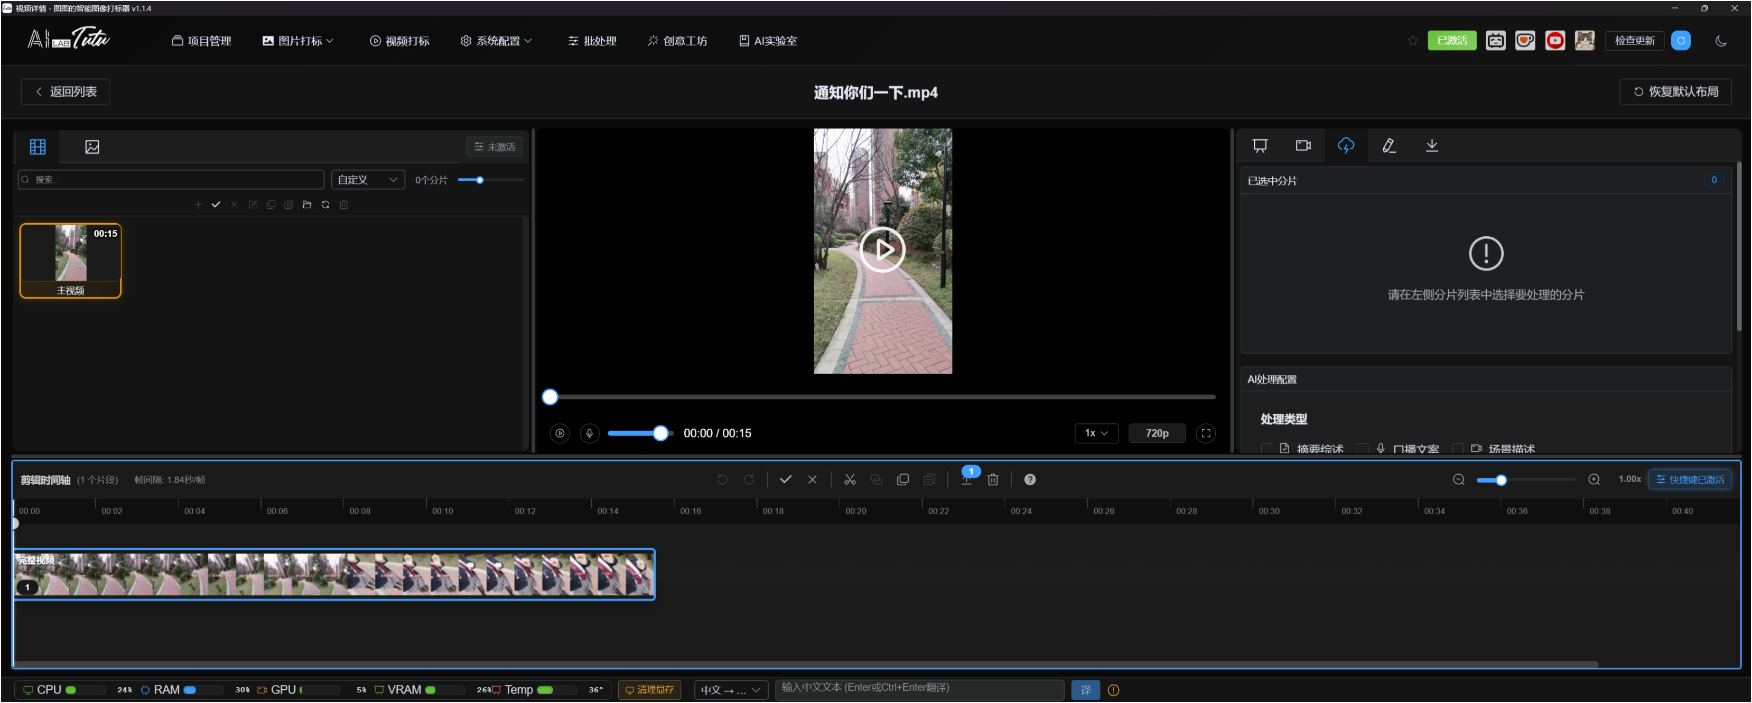The image size is (1752, 703).
Task: Click the scissors cut icon in timeline toolbar
Action: coord(850,479)
